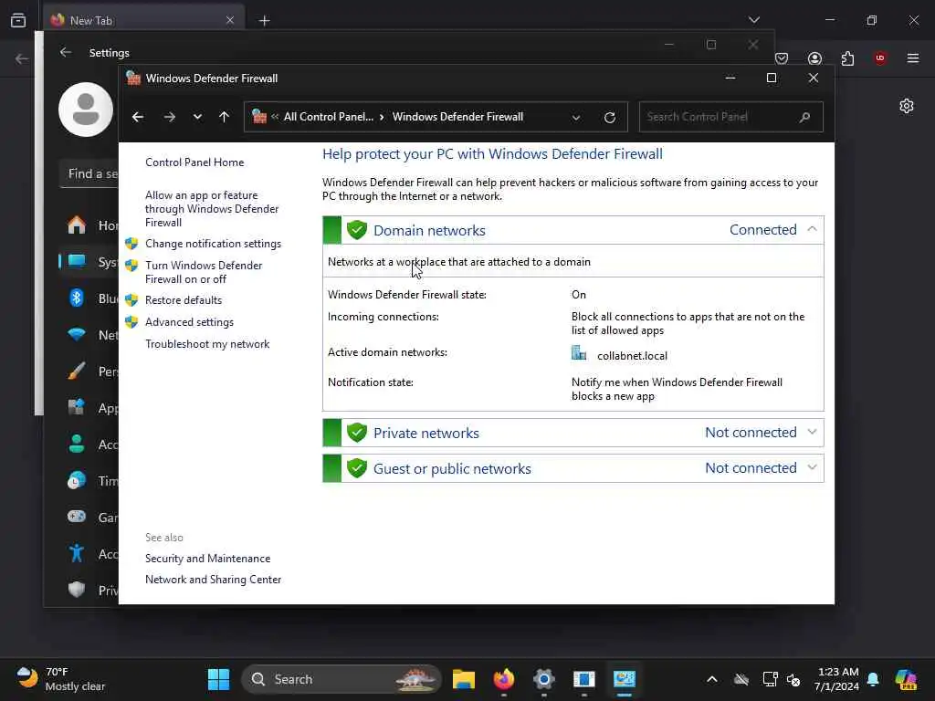Open Network and Sharing Center link
The width and height of the screenshot is (935, 701).
coord(213,580)
